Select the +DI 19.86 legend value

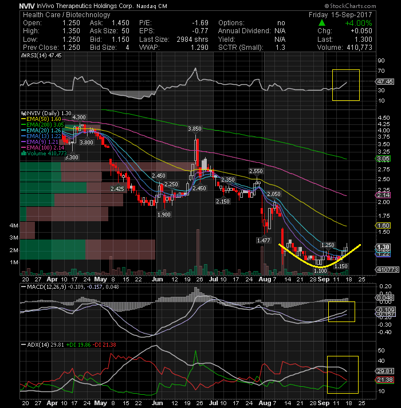tap(78, 345)
